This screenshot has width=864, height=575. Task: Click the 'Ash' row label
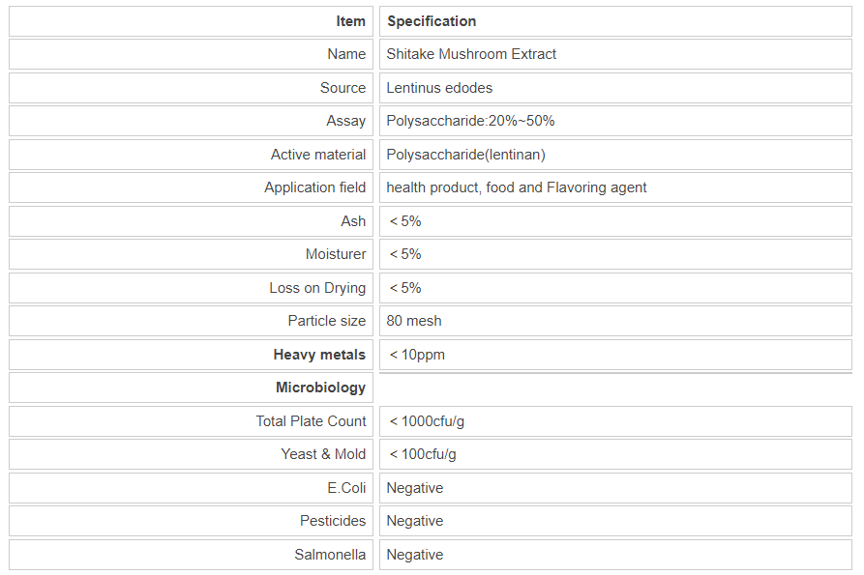pyautogui.click(x=353, y=221)
